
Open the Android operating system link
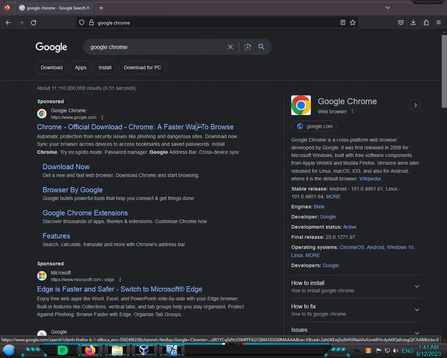point(375,247)
